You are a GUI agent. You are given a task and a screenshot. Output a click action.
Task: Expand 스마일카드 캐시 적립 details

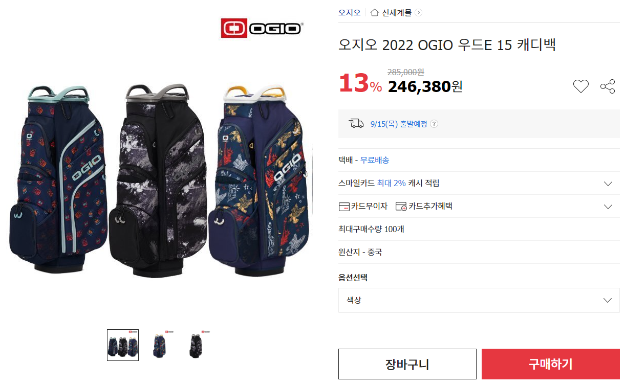point(608,184)
